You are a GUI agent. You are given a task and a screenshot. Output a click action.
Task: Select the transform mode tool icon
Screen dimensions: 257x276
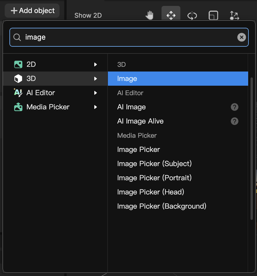click(x=234, y=15)
